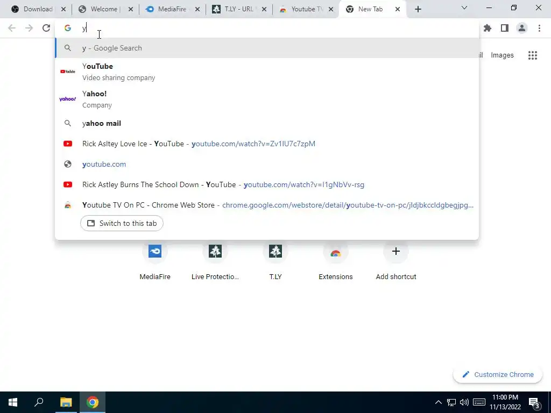Open Rick Asltey Love Ice suggestion

tap(267, 144)
